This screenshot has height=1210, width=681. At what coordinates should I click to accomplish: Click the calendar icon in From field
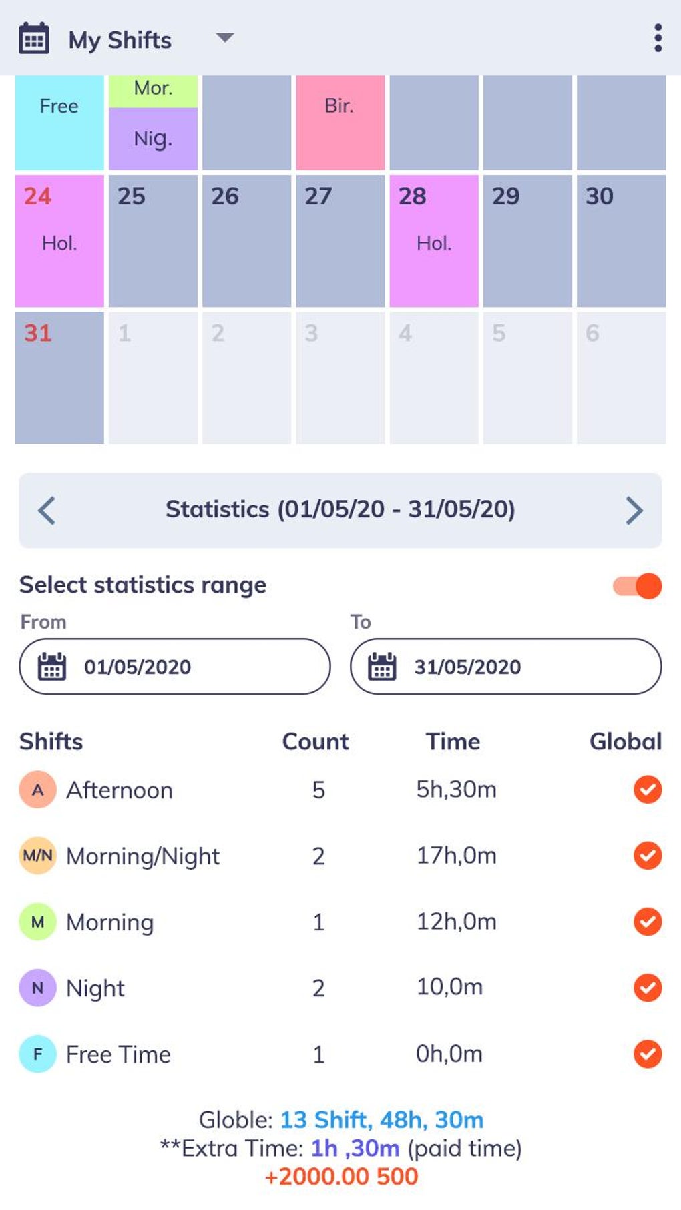pyautogui.click(x=51, y=667)
